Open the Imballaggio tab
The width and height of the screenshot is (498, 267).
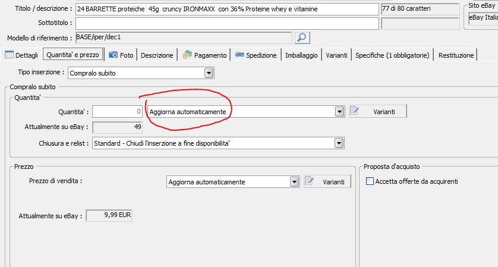(301, 55)
